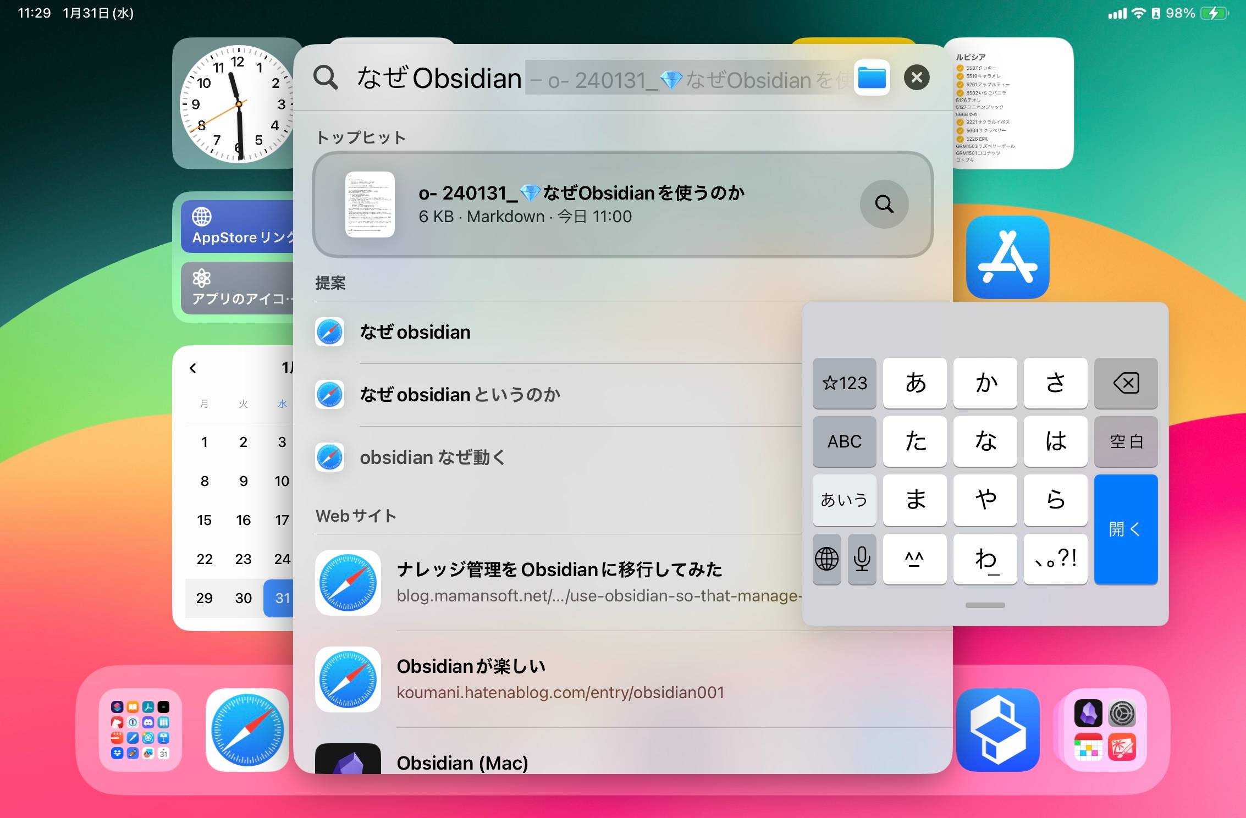This screenshot has height=818, width=1246.
Task: Tap the Obsidian (Mac) app icon
Action: click(x=348, y=759)
